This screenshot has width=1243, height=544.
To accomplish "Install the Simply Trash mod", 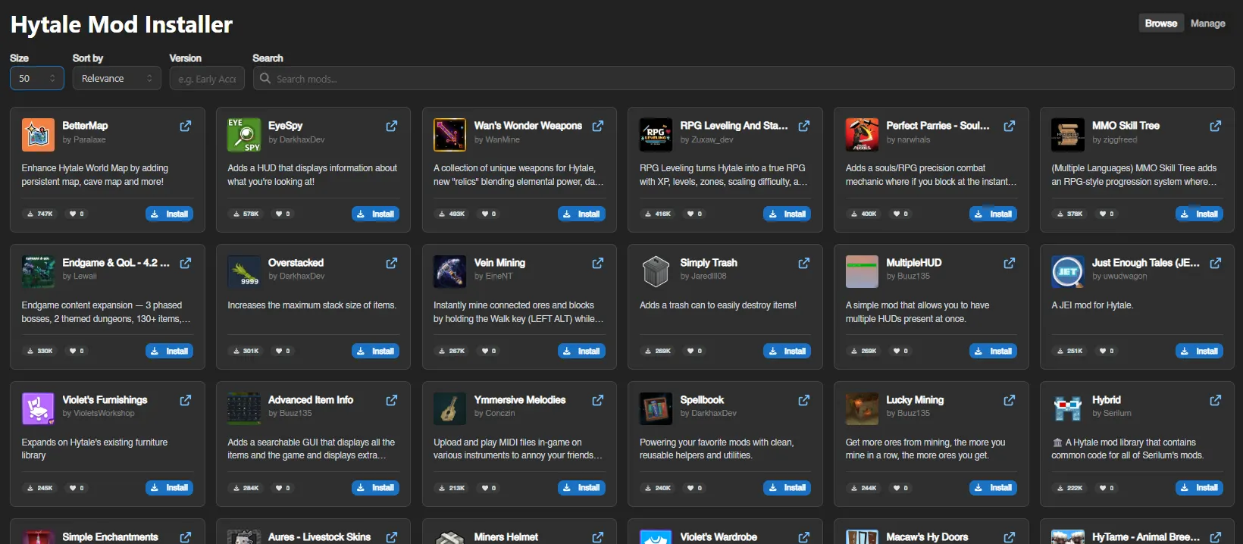I will pyautogui.click(x=787, y=352).
